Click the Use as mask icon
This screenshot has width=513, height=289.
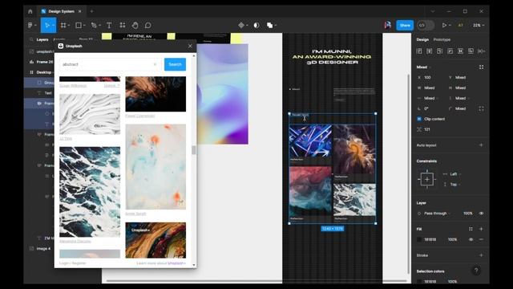[x=256, y=25]
